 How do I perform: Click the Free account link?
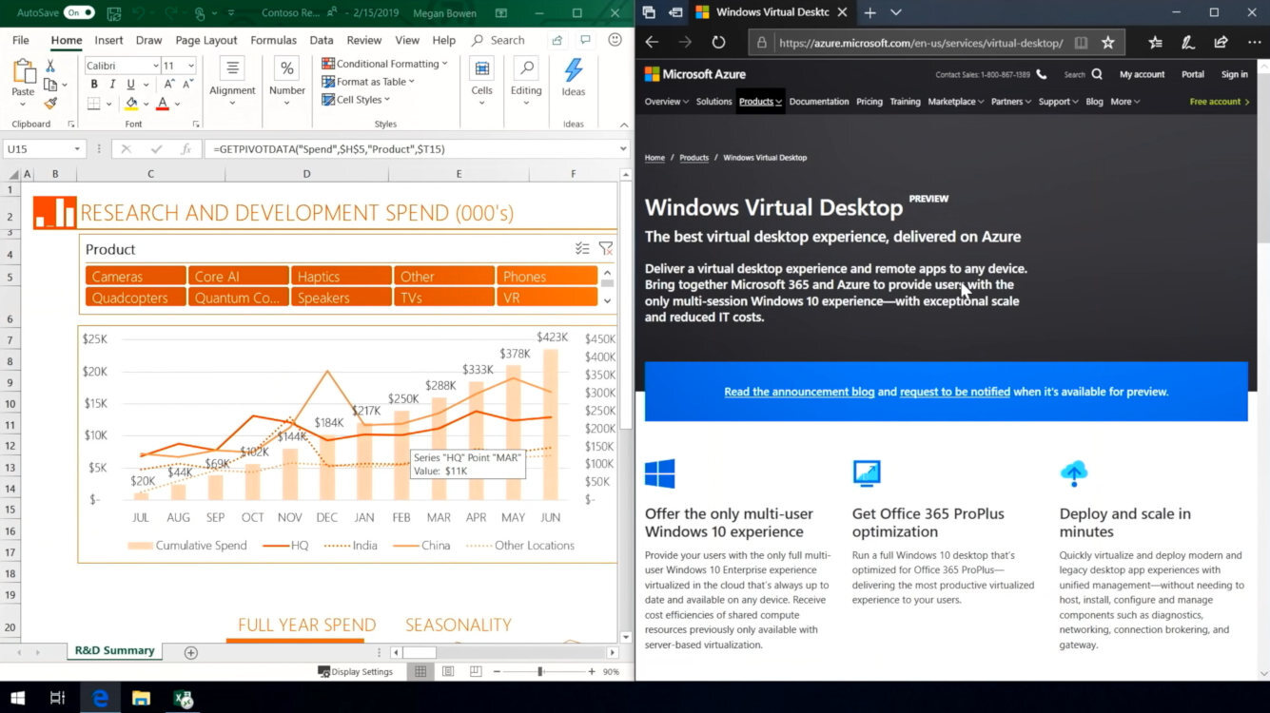coord(1217,101)
